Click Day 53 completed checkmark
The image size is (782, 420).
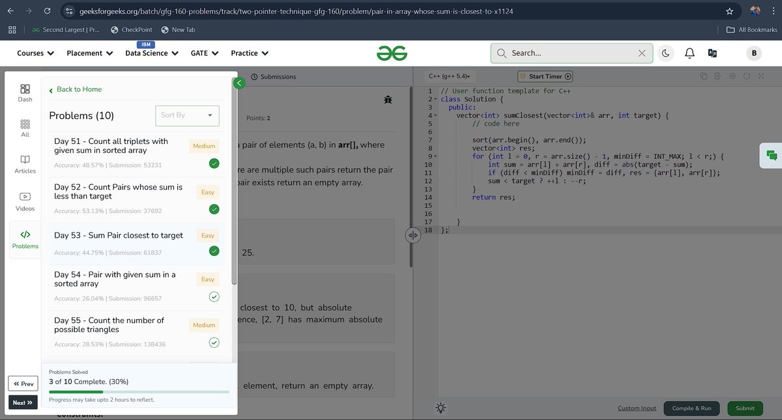pos(214,251)
